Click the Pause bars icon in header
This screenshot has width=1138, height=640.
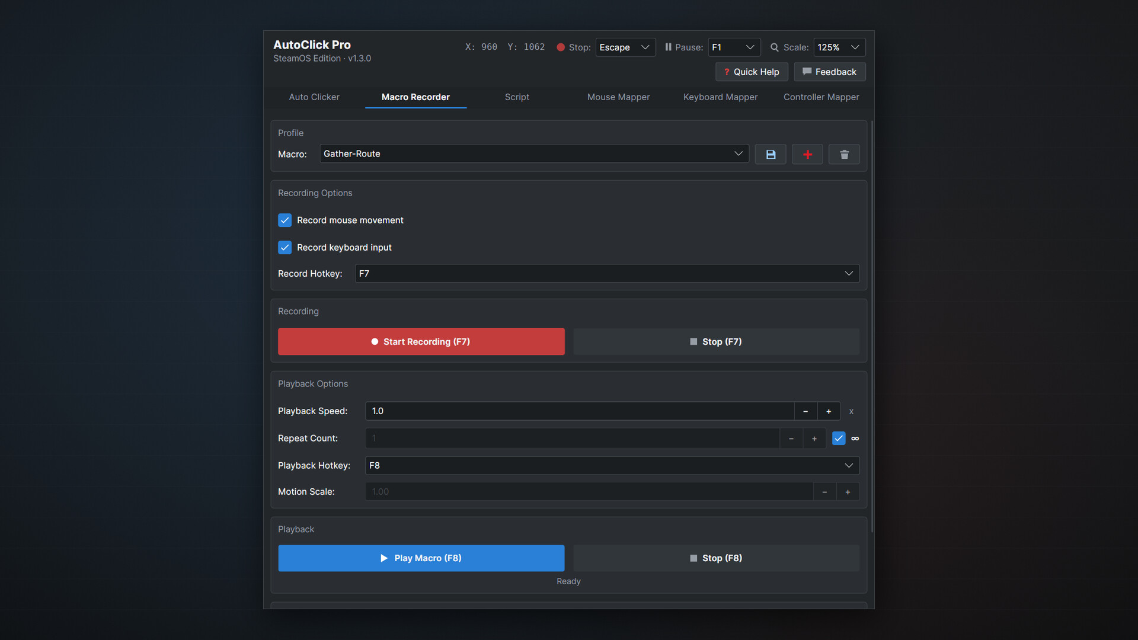(x=668, y=47)
